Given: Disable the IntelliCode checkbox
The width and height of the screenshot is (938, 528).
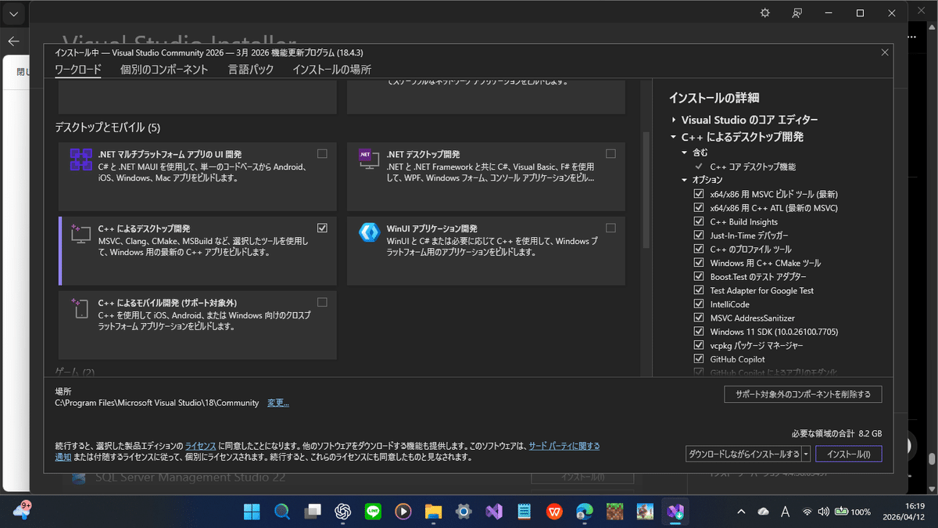Looking at the screenshot, I should 698,304.
